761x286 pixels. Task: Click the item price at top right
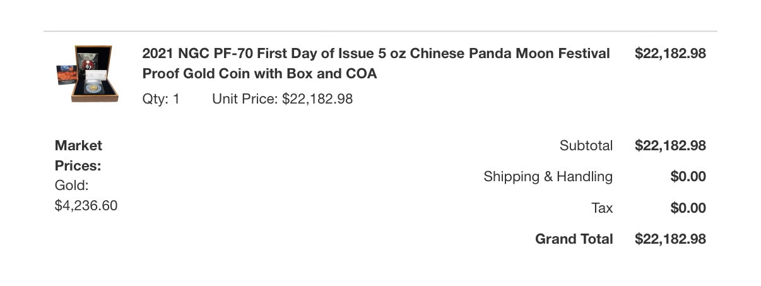coord(670,54)
